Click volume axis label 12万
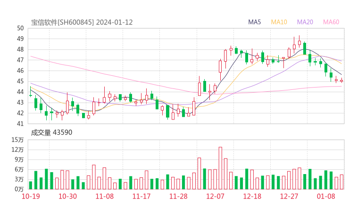The width and height of the screenshot is (349, 207). click(17, 150)
